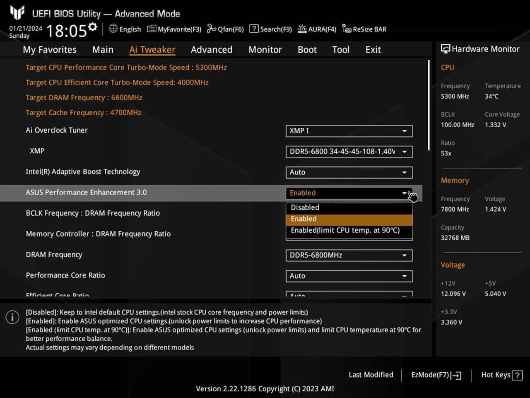Open MyFavorite(F3) list icon

pyautogui.click(x=152, y=29)
